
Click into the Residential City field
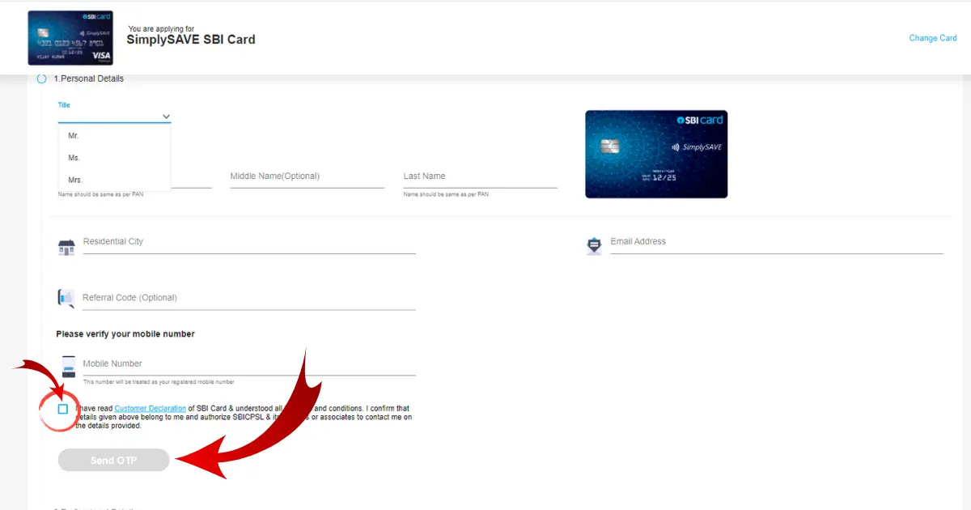coord(248,243)
